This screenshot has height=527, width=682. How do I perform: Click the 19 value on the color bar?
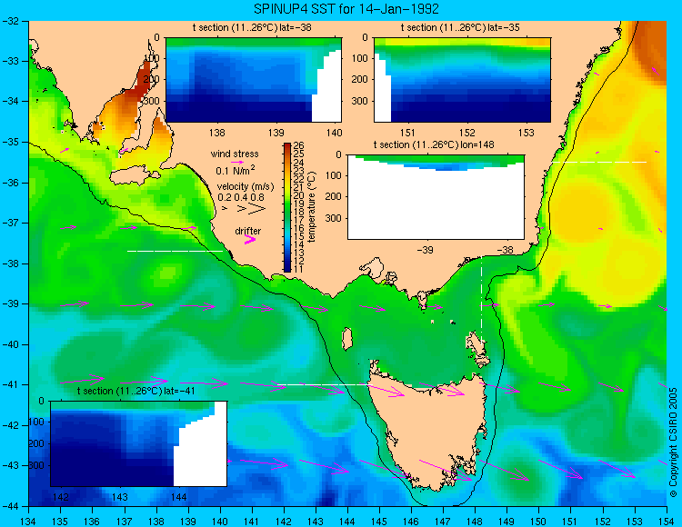[x=298, y=204]
